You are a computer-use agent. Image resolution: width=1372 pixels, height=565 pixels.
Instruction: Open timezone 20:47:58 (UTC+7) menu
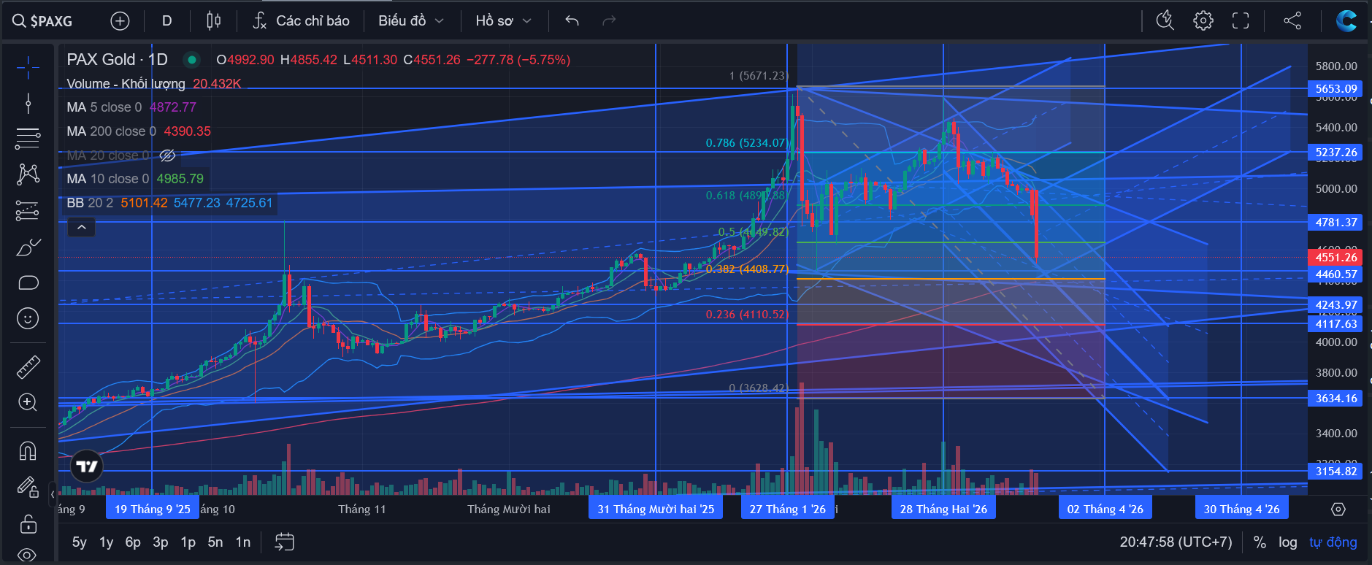1176,542
